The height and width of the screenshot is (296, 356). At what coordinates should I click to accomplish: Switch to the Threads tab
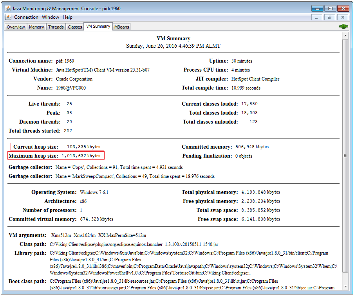click(56, 27)
